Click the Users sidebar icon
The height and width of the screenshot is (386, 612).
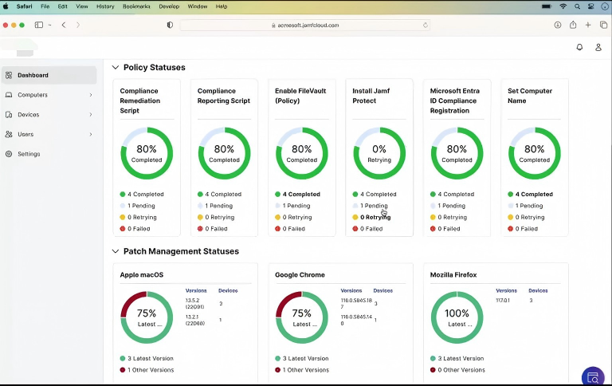pyautogui.click(x=9, y=134)
